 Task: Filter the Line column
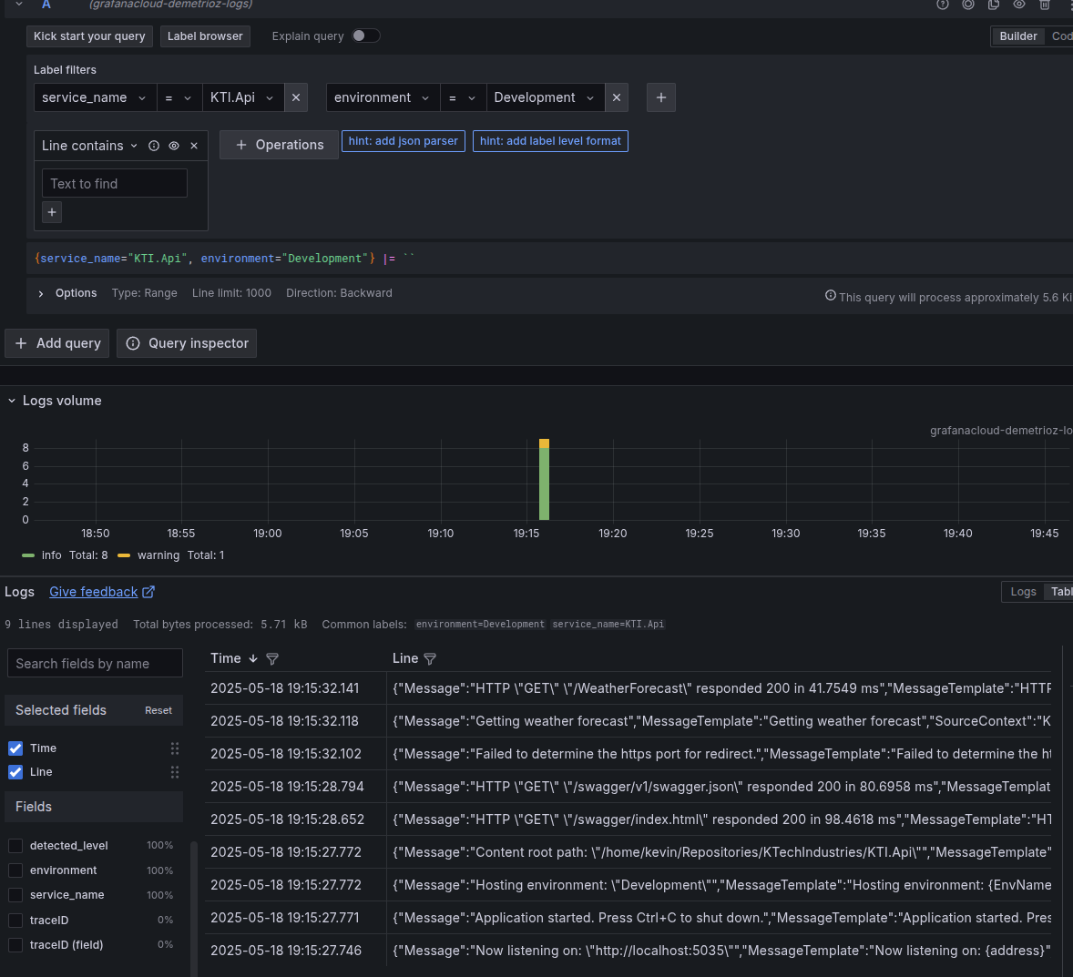pos(430,658)
